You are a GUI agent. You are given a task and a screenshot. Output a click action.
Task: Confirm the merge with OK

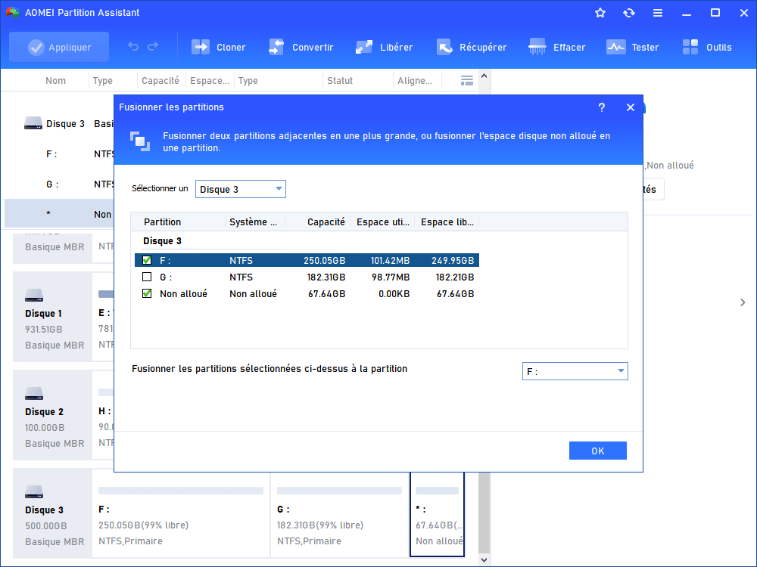pos(598,451)
